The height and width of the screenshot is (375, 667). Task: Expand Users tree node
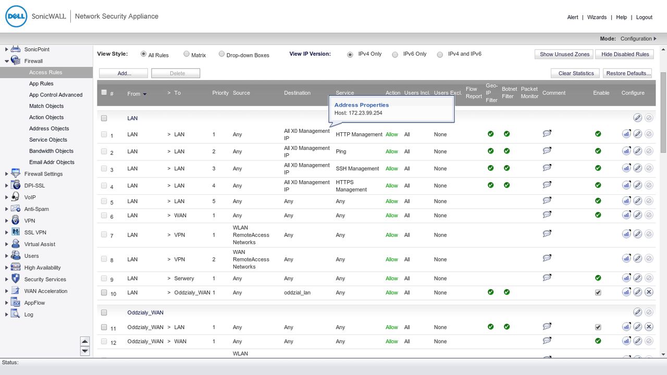point(7,256)
